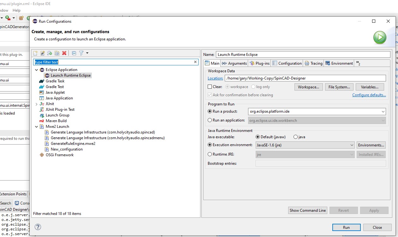The height and width of the screenshot is (237, 398).
Task: Select the Java Applet entry
Action: coord(55,92)
